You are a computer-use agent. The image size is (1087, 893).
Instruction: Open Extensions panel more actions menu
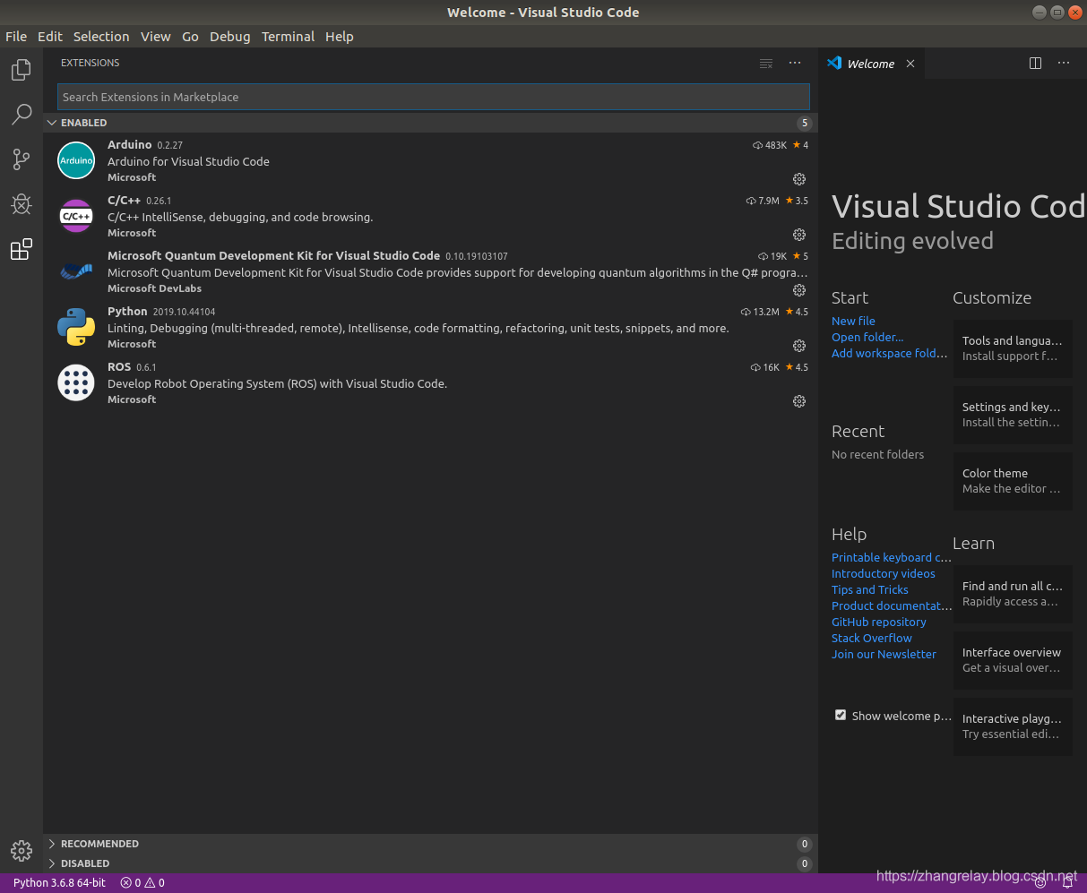coord(795,64)
